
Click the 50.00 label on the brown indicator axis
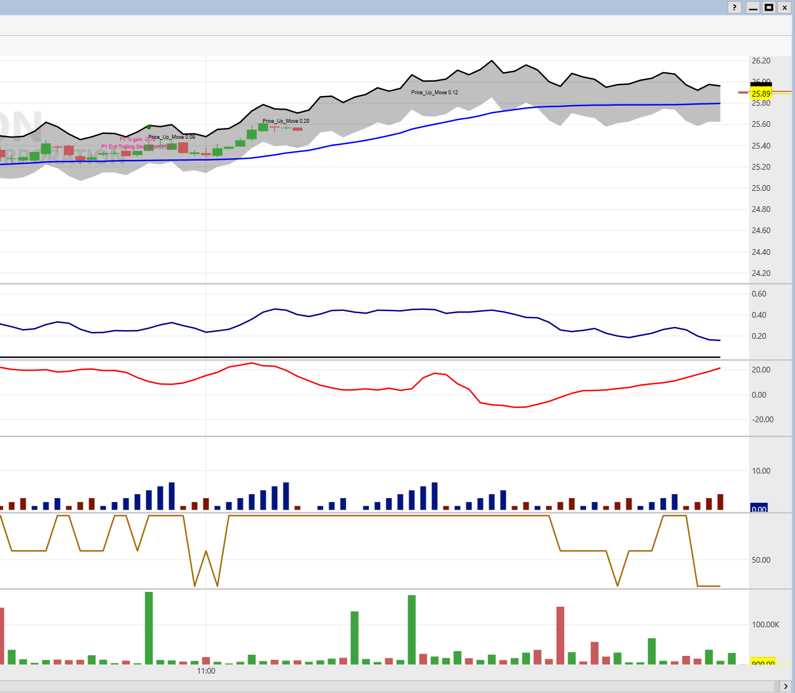[x=761, y=560]
